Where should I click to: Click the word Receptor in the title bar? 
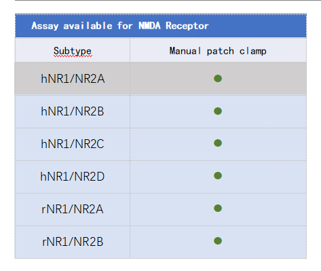pos(187,26)
